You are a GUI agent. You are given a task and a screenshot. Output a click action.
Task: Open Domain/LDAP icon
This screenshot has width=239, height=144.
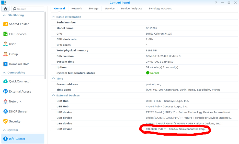5,64
